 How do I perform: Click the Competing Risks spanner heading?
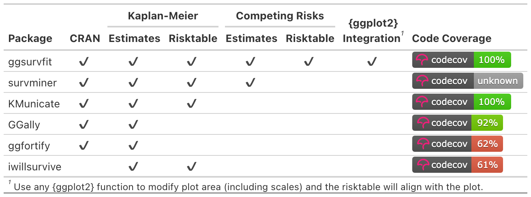click(x=280, y=16)
